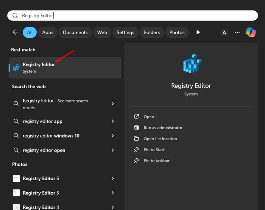Switch to the Apps filter tab

coord(48,32)
